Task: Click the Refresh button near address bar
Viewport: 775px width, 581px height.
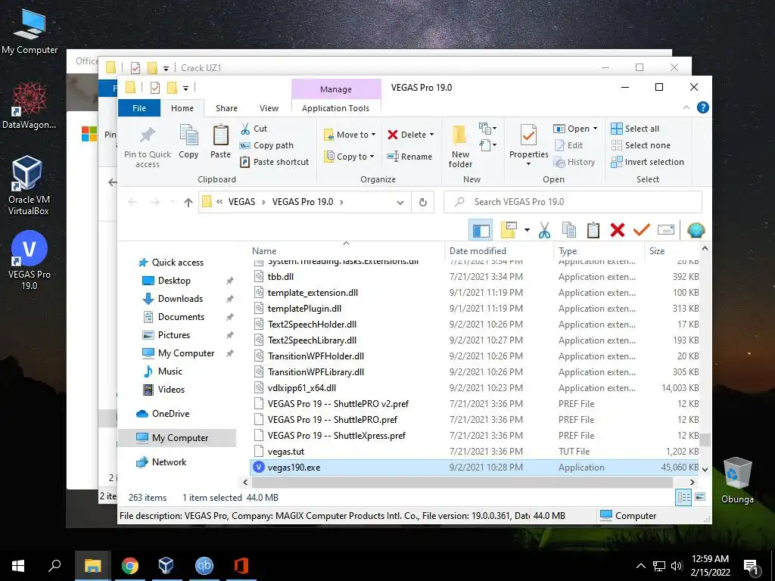Action: pyautogui.click(x=422, y=202)
